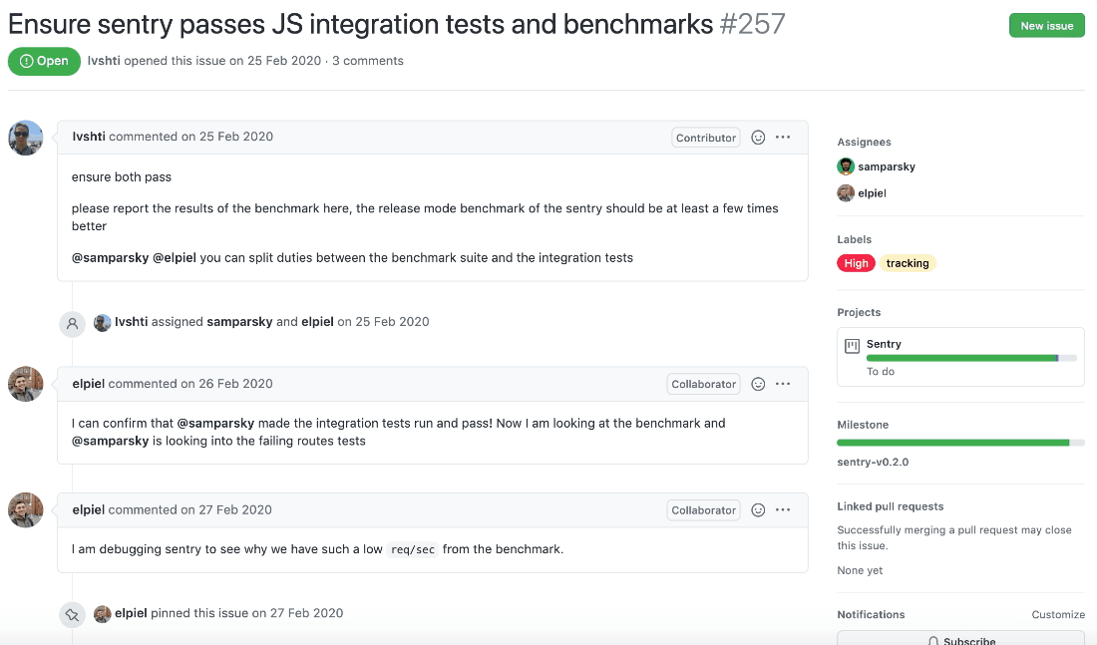Filter by the High label
Image resolution: width=1097 pixels, height=645 pixels.
click(856, 263)
